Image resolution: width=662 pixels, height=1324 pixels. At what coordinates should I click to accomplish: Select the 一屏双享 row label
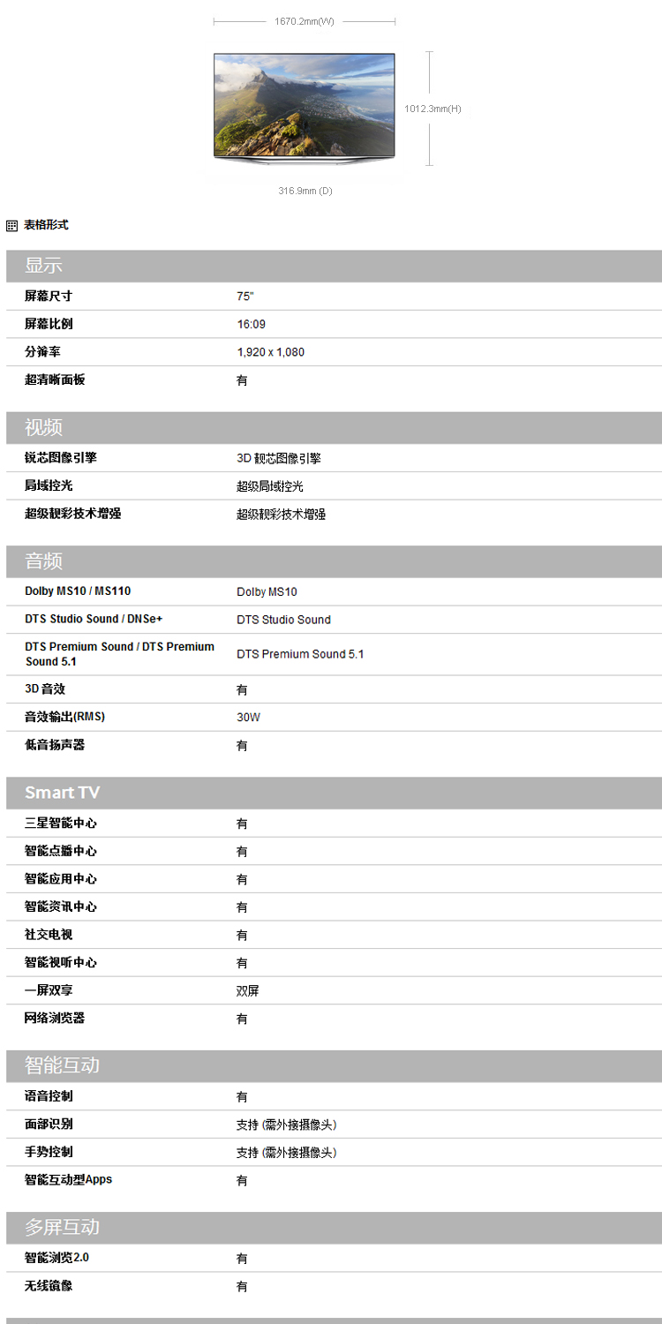coord(49,990)
